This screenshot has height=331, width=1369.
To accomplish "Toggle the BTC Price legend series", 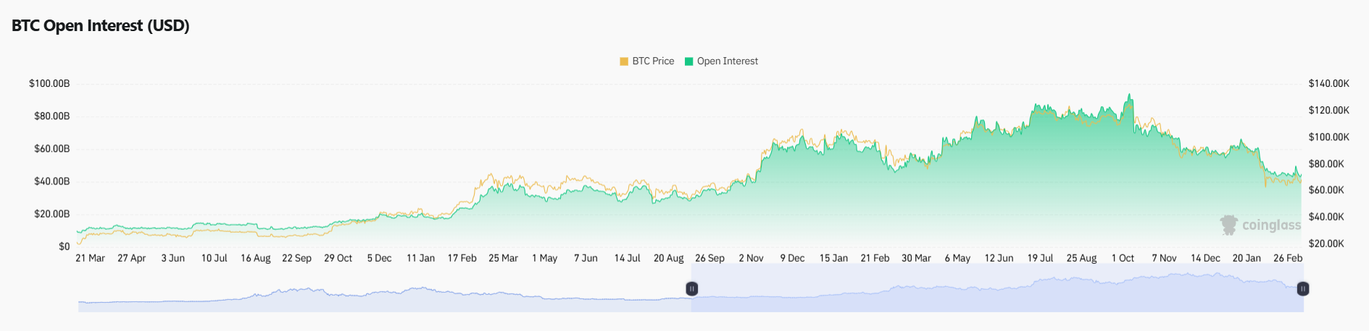I will (x=647, y=61).
